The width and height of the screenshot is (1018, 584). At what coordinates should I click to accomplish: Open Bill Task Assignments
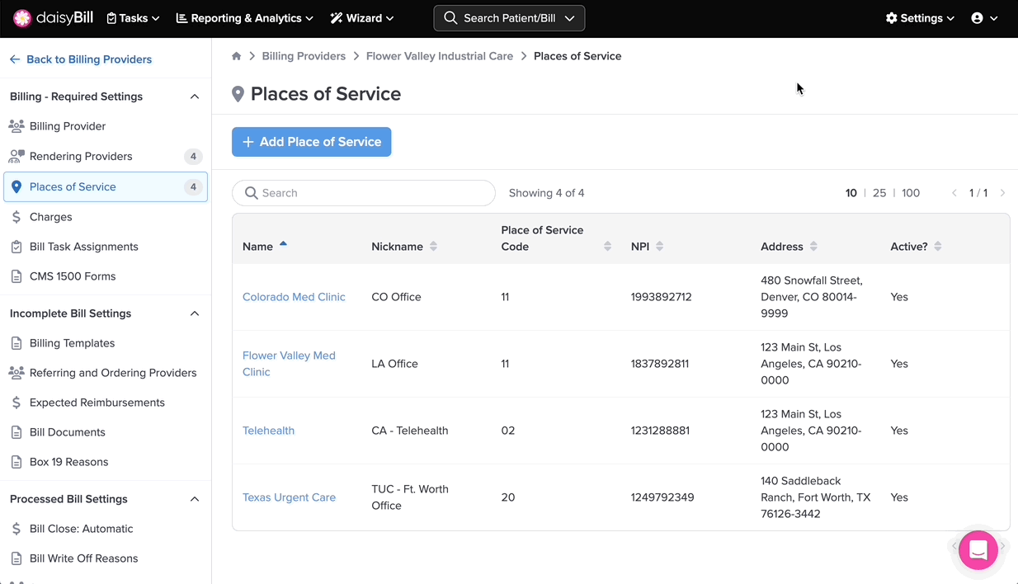click(x=106, y=247)
